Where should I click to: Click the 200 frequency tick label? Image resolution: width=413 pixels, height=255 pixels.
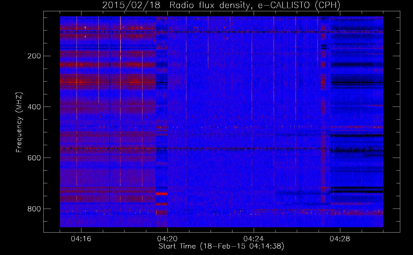[34, 56]
